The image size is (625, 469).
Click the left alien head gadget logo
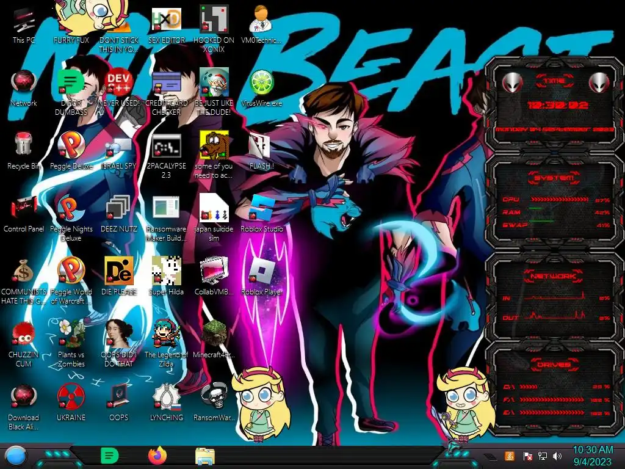point(512,83)
